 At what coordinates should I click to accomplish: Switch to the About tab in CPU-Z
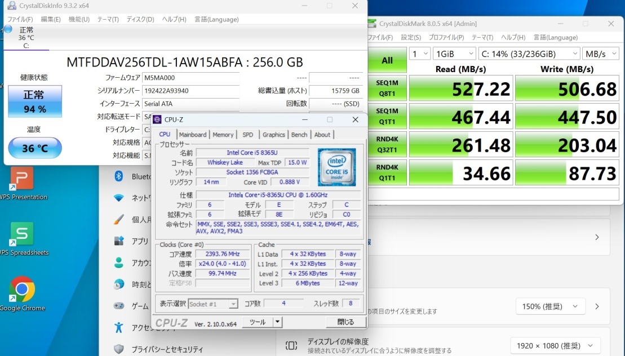(322, 135)
